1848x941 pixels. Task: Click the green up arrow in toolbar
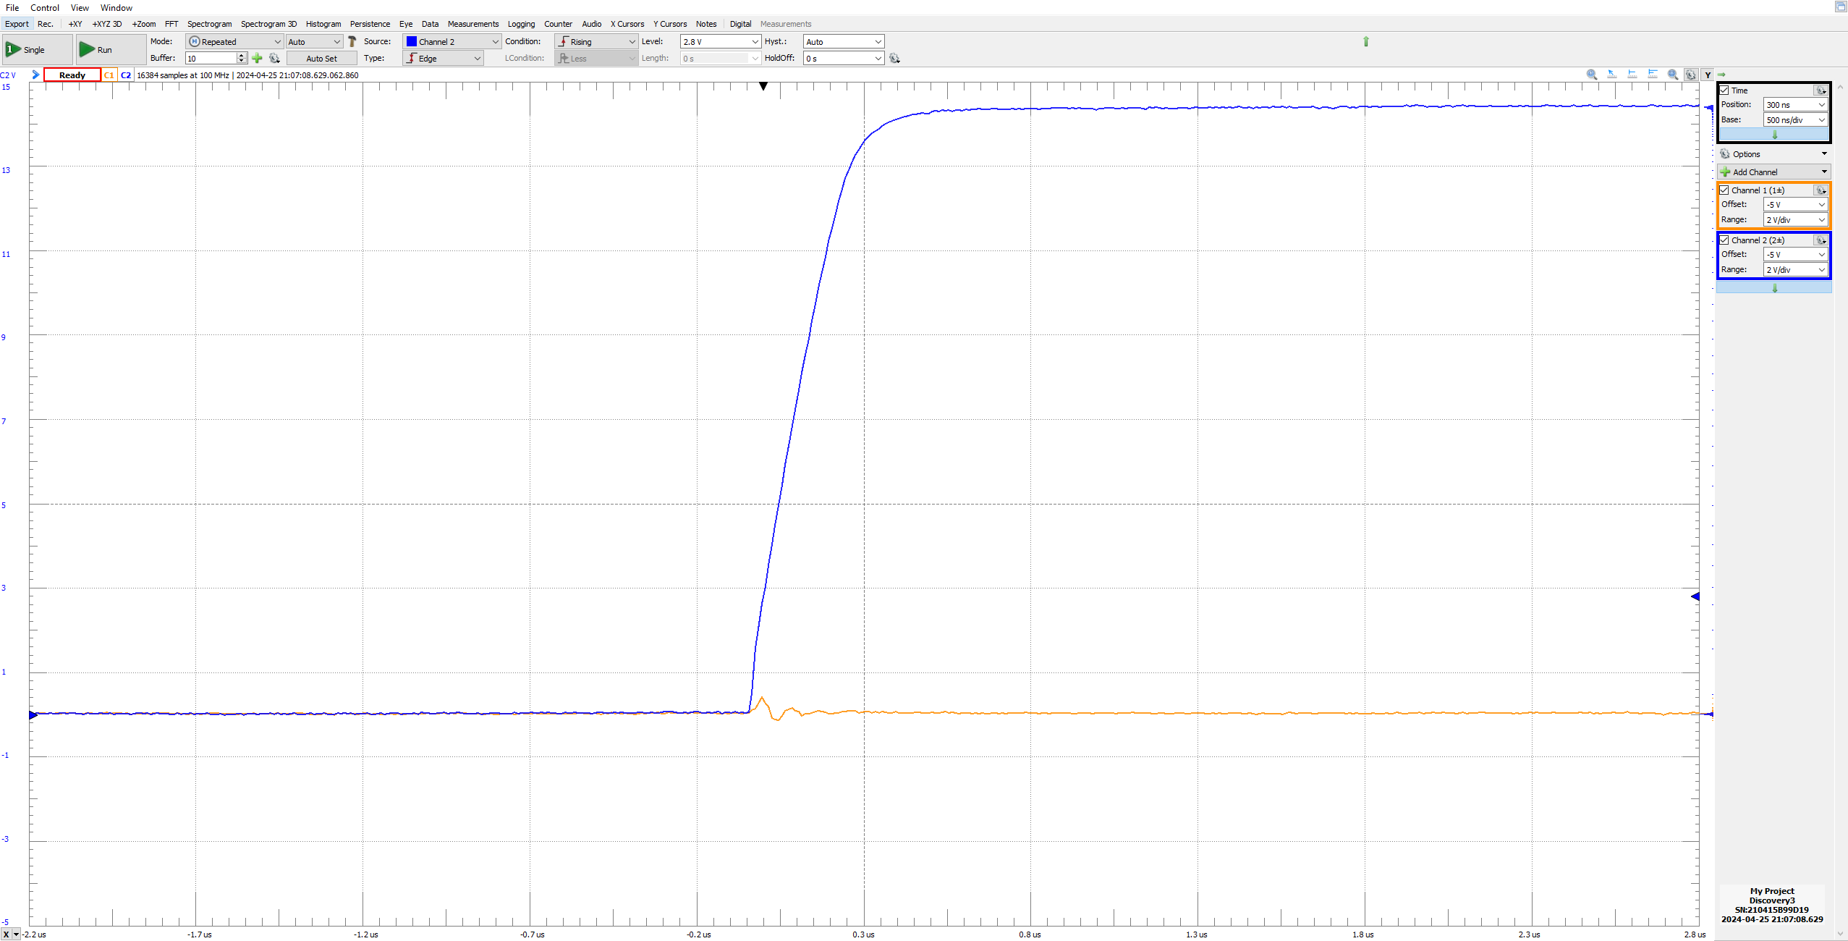[x=1366, y=41]
